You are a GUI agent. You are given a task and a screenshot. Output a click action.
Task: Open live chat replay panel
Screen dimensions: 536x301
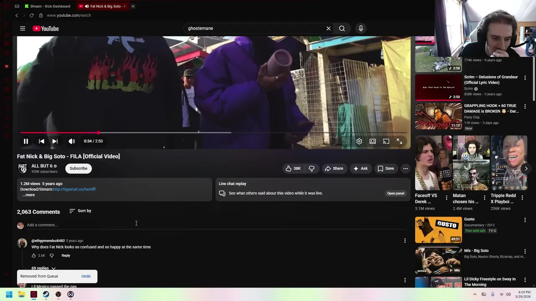(395, 193)
